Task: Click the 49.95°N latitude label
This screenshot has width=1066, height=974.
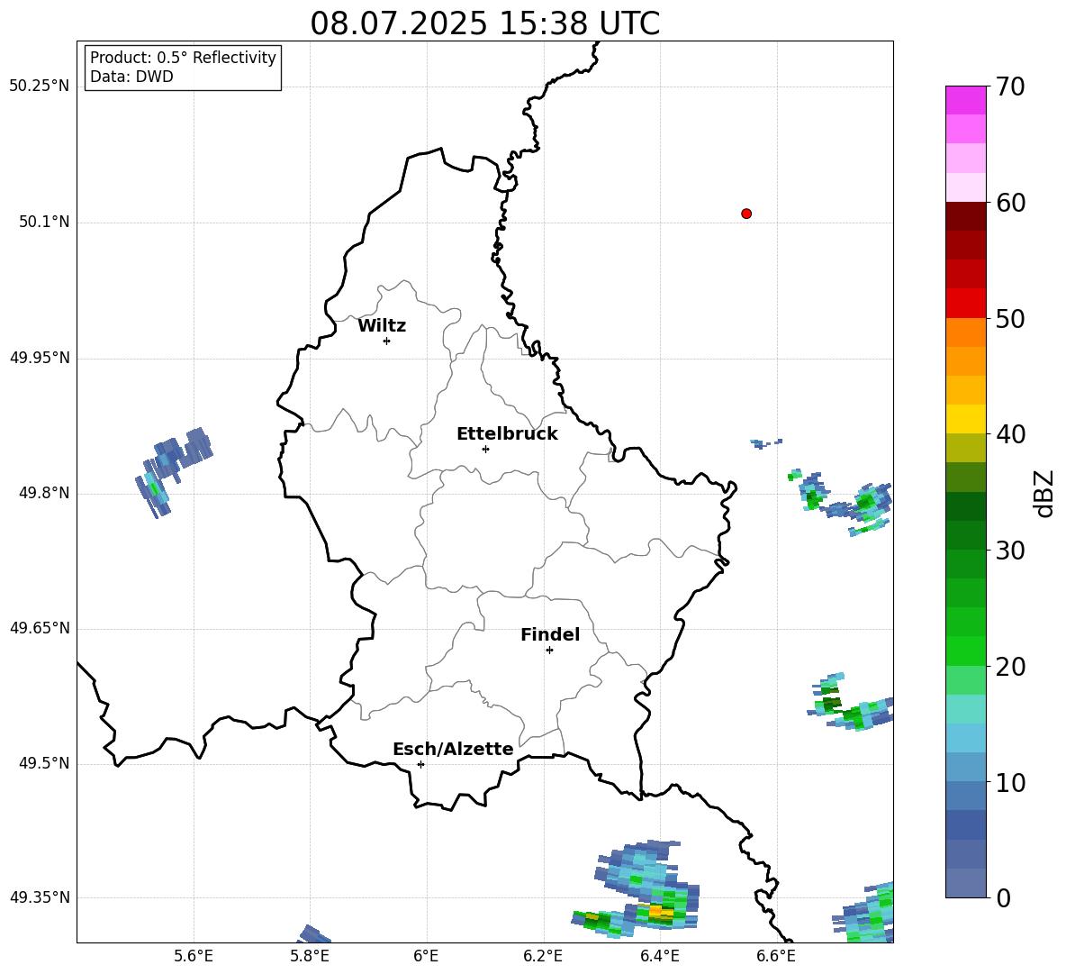Action: (x=40, y=358)
